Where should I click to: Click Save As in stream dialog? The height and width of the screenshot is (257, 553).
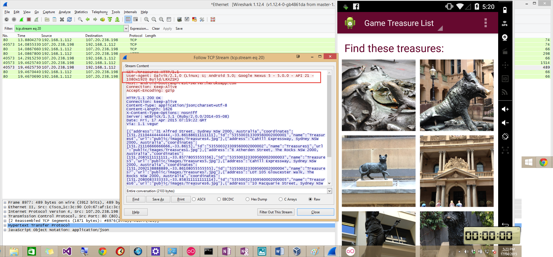click(158, 199)
